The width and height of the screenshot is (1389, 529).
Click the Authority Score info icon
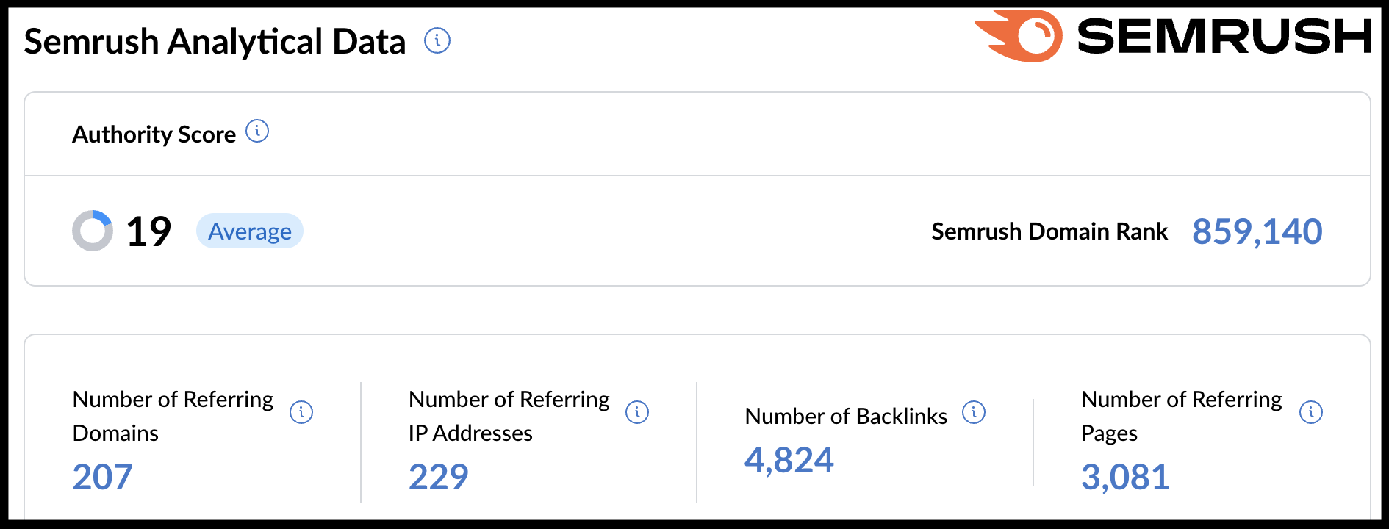click(x=256, y=132)
